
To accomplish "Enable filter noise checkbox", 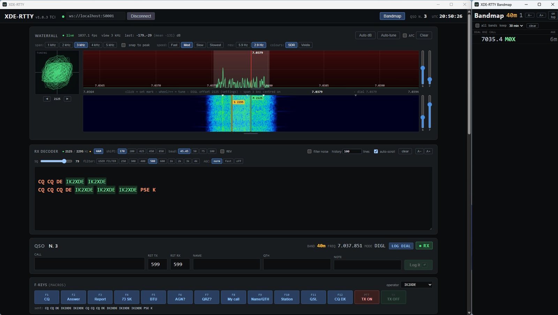I will pos(309,151).
